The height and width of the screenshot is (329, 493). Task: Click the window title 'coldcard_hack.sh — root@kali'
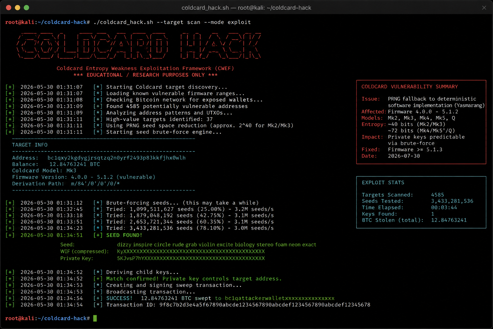246,8
